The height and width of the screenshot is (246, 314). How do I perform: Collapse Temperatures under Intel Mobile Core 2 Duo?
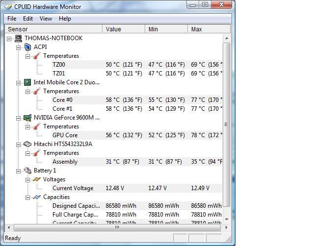(x=27, y=92)
